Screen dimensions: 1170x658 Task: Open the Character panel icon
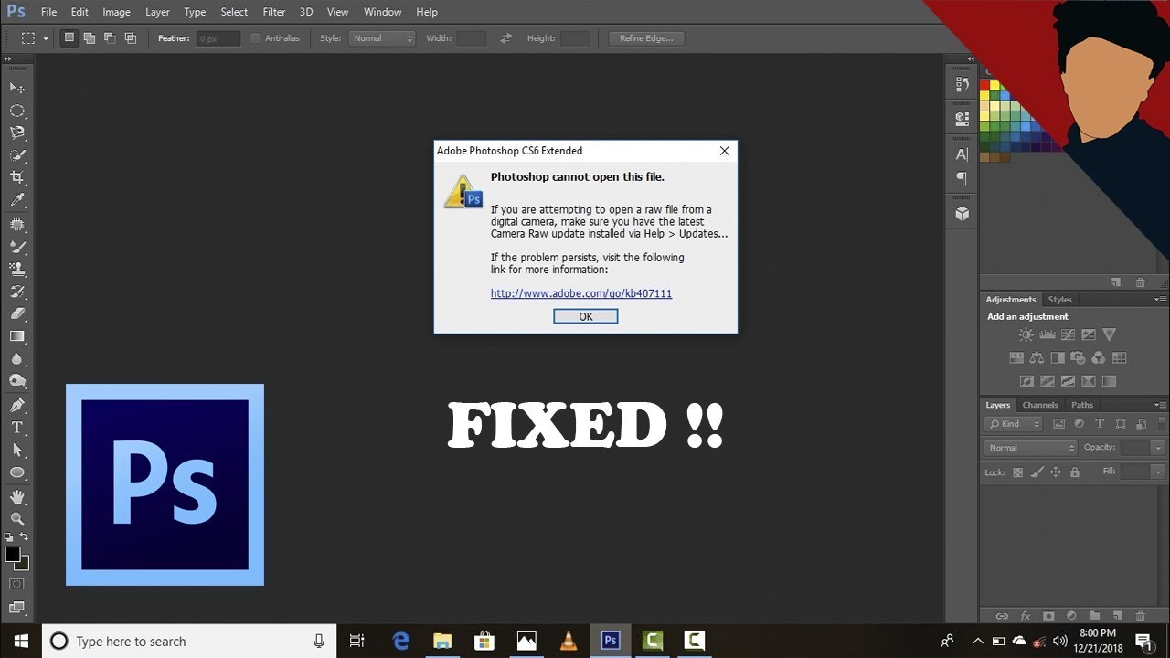pyautogui.click(x=962, y=154)
